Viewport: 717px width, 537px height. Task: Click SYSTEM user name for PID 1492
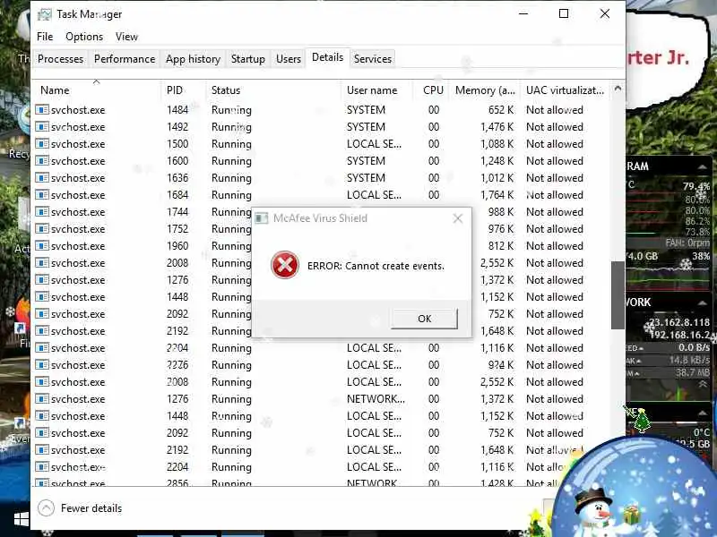click(x=366, y=126)
